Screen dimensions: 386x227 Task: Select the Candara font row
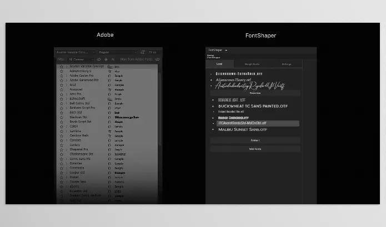tap(107, 140)
